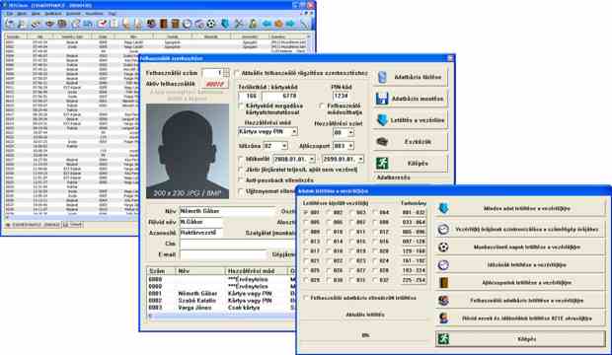Click the Név input field with Németh Gábor
The width and height of the screenshot is (612, 355).
point(227,211)
